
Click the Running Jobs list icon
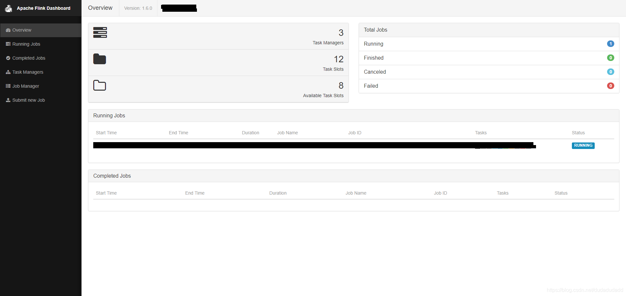(8, 44)
